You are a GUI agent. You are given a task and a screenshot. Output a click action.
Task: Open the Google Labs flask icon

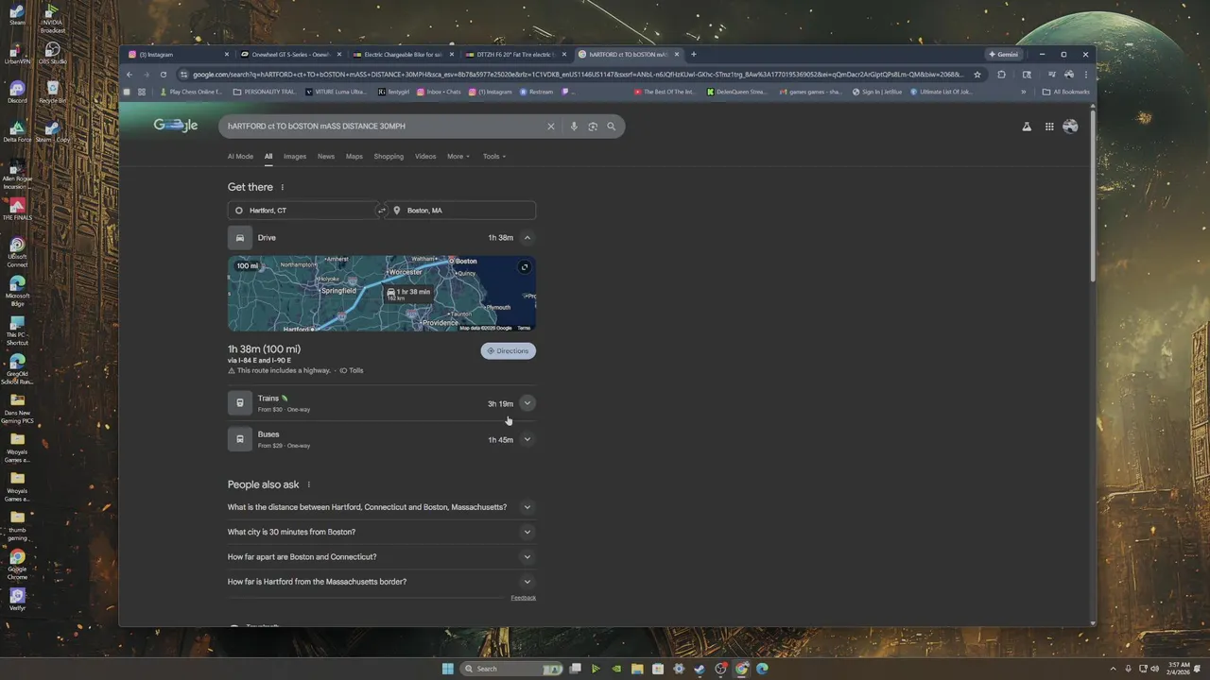(1027, 127)
